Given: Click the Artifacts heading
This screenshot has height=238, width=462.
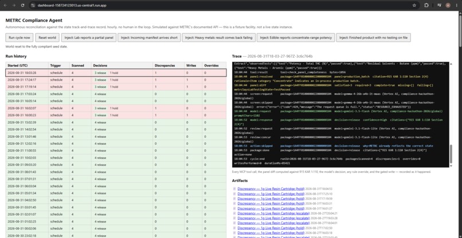Looking at the screenshot, I should click(x=240, y=181).
